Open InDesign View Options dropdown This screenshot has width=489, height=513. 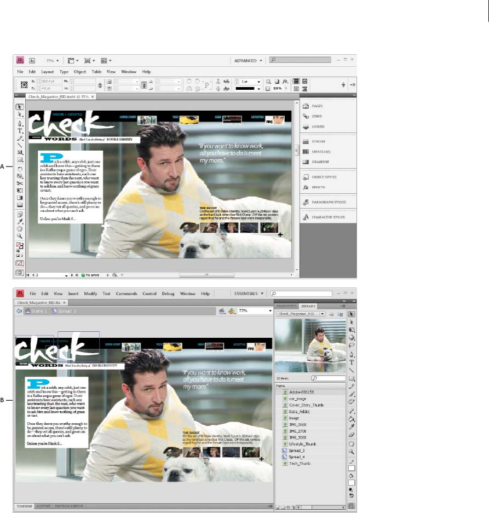coord(73,61)
